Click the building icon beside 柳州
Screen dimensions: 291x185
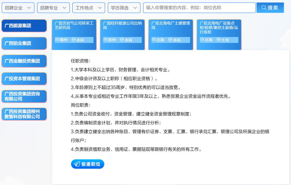click(x=57, y=40)
